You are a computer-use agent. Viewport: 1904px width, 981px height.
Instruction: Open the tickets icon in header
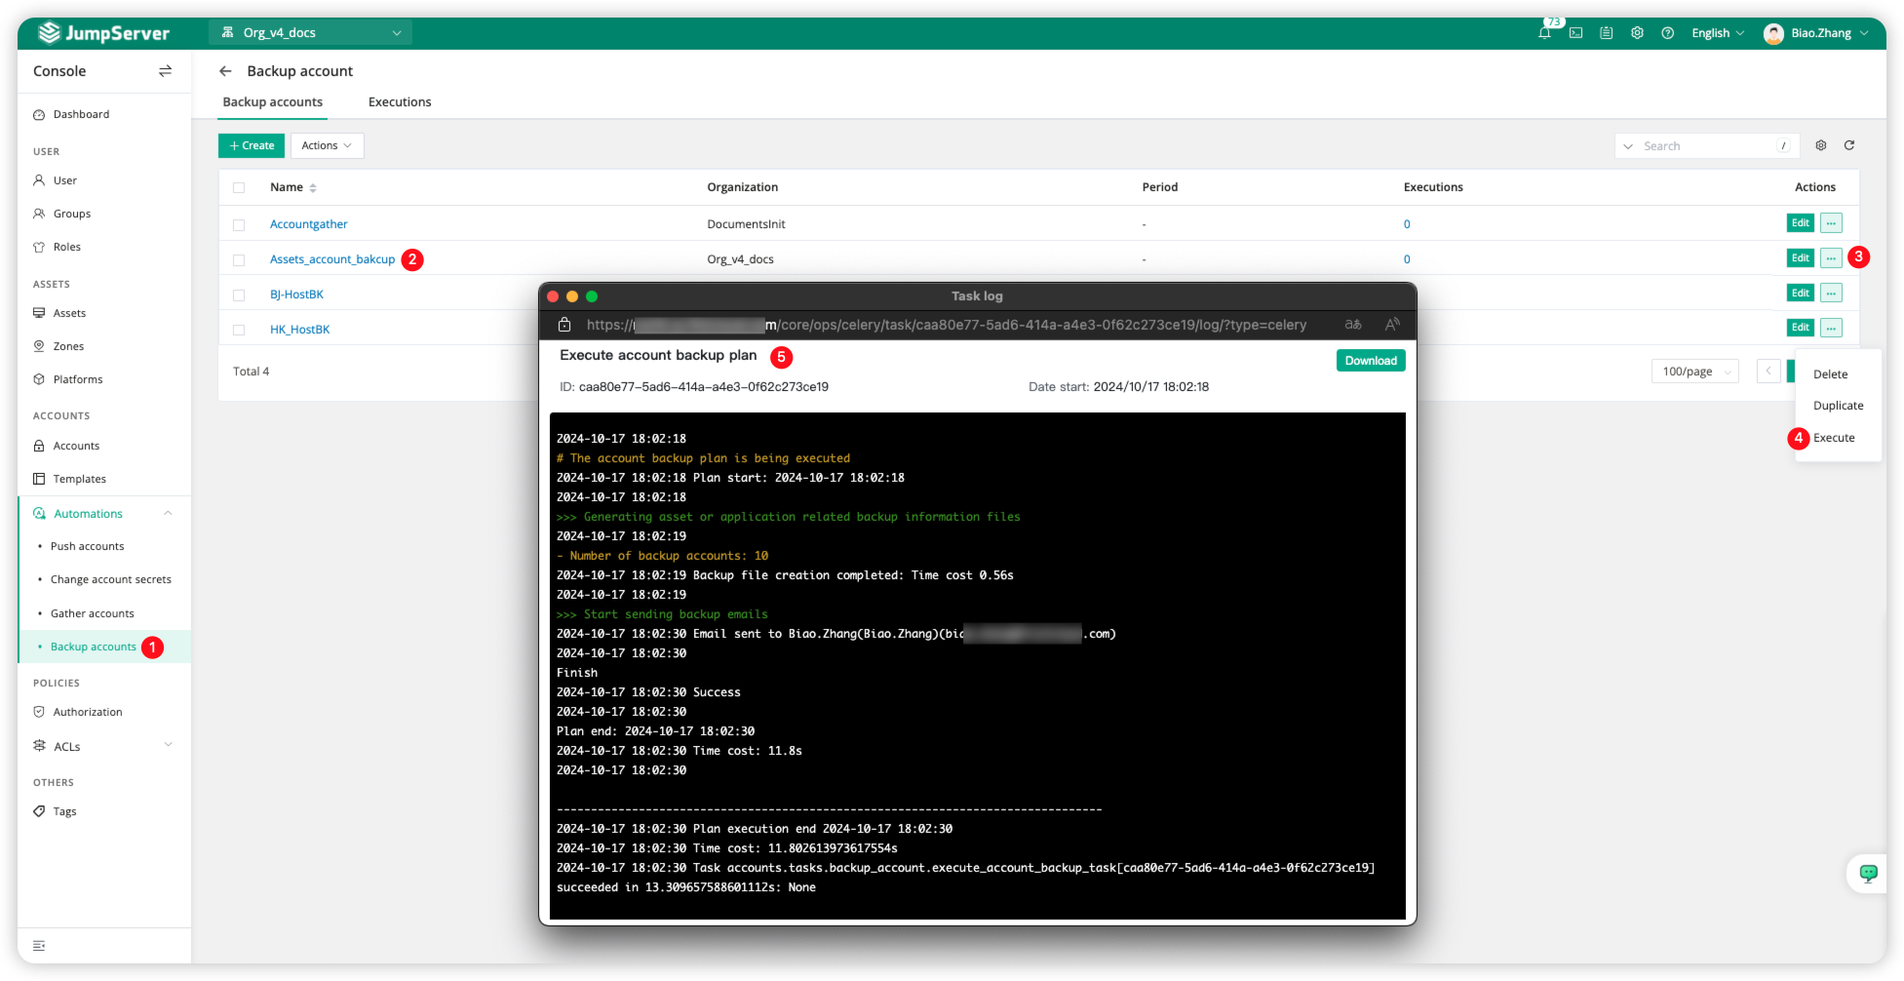[1607, 33]
